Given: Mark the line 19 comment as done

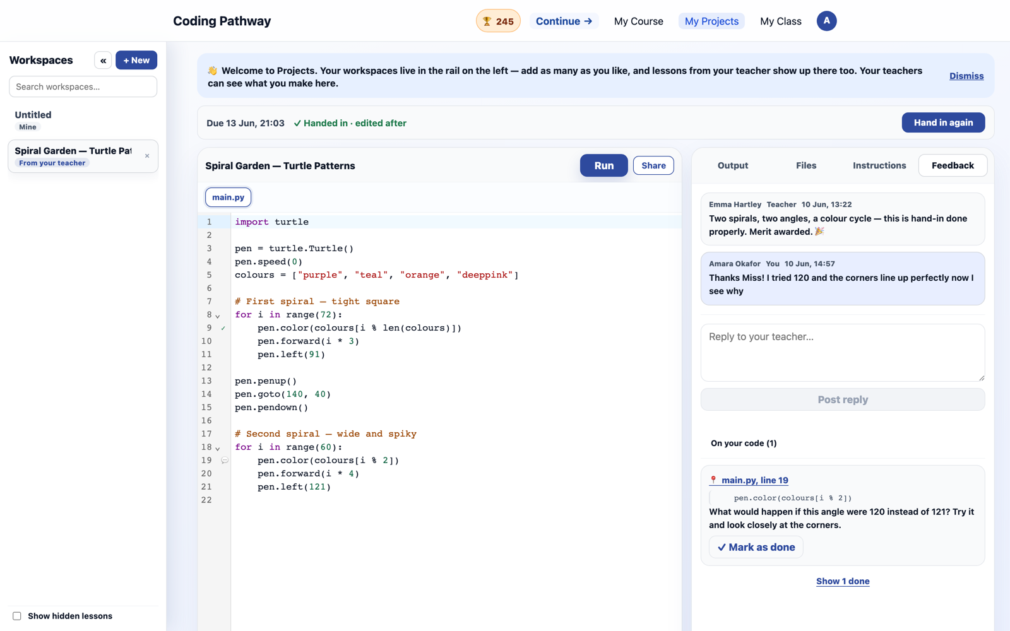Looking at the screenshot, I should [x=756, y=547].
